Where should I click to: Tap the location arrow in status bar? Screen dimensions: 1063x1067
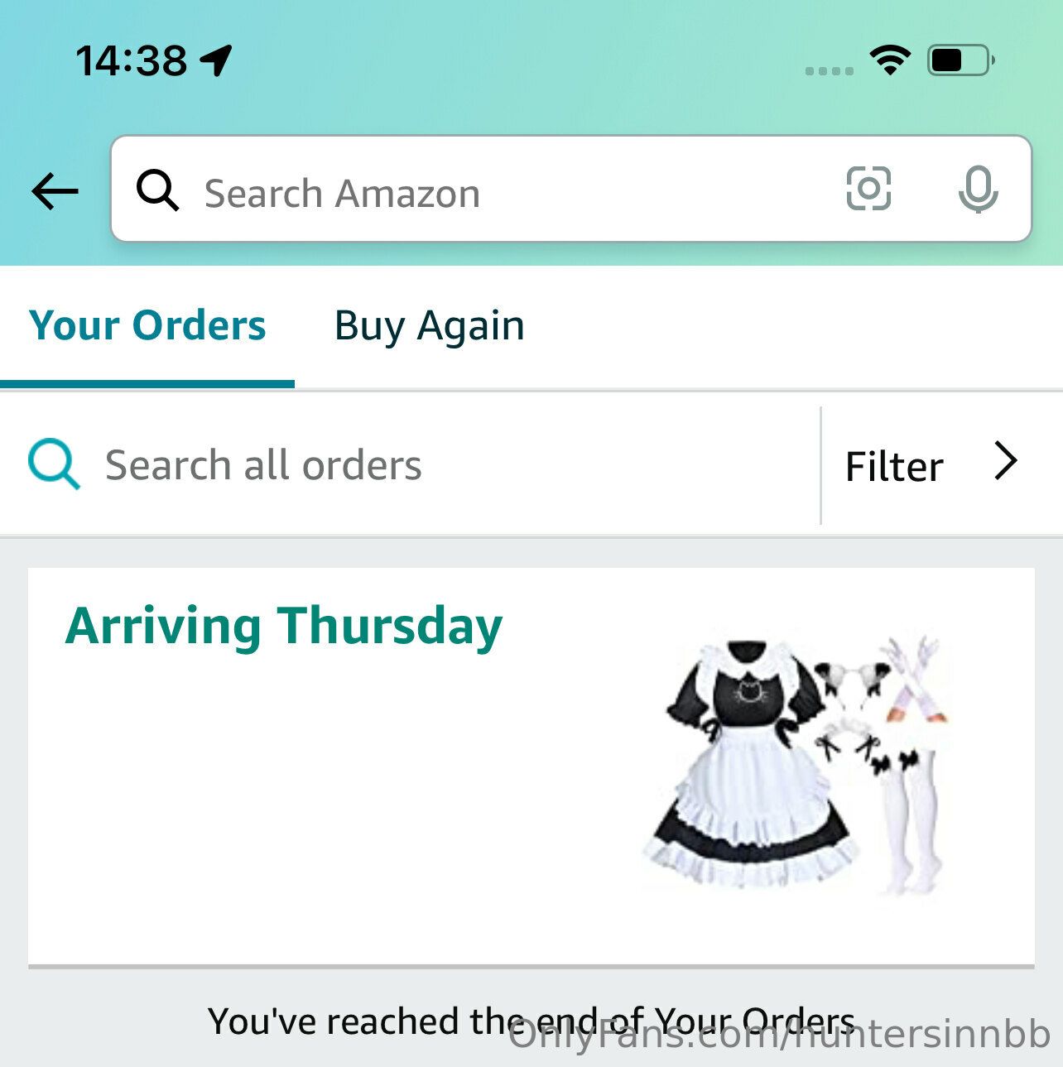(x=216, y=60)
